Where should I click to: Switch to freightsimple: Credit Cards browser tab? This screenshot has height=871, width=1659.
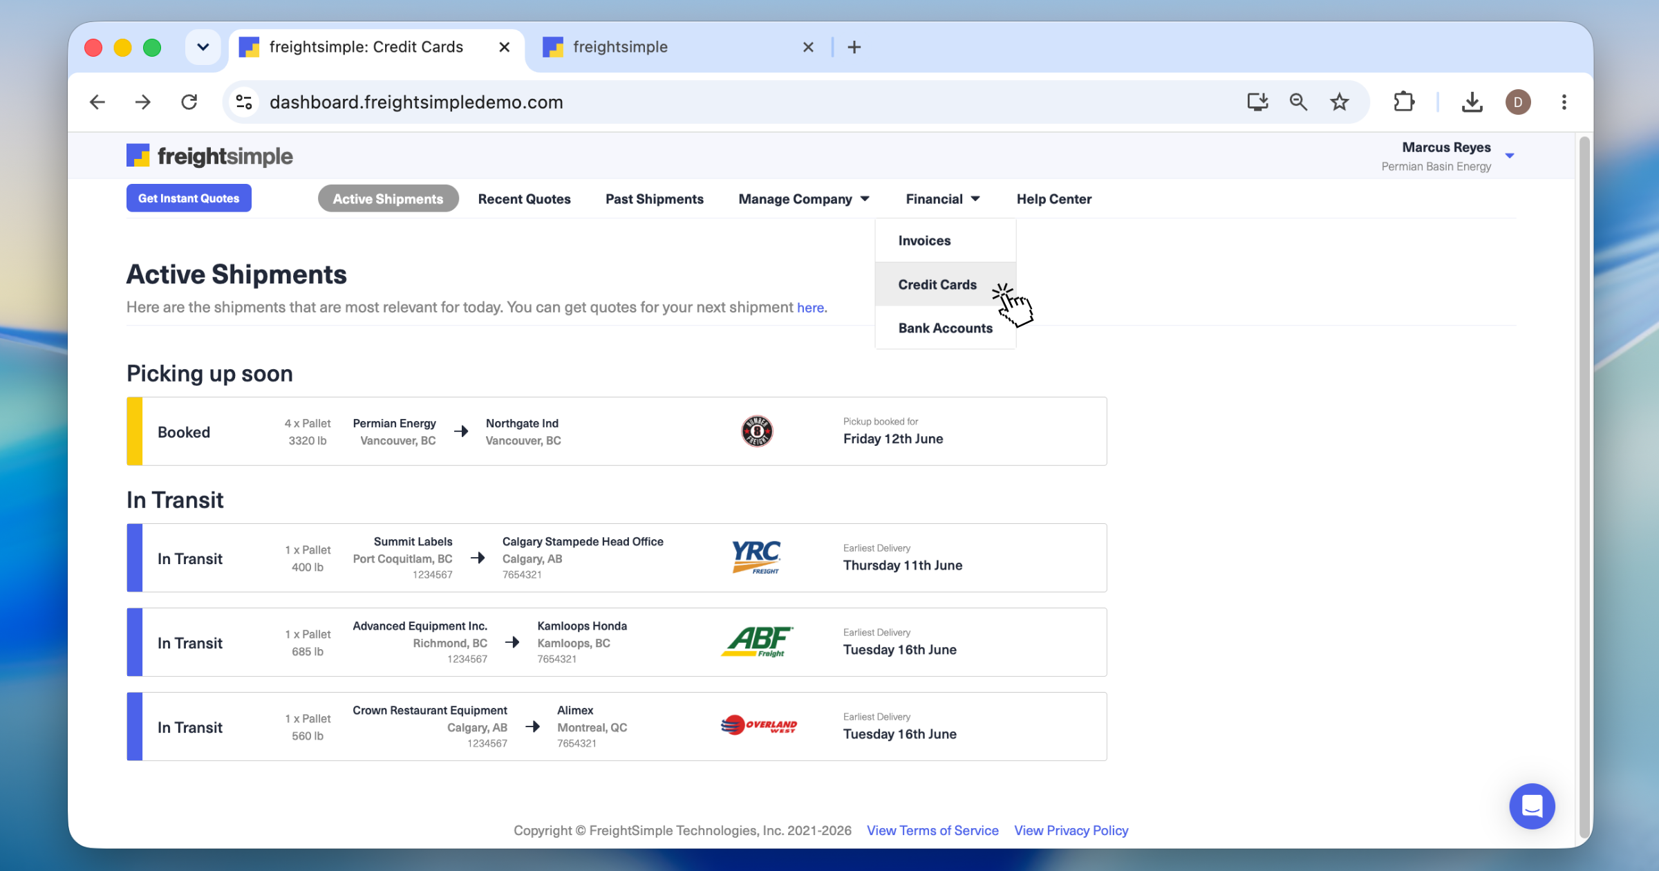pos(377,47)
